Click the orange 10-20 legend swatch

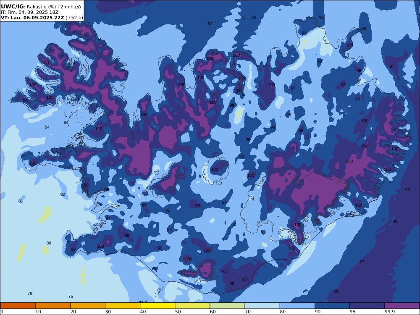pos(53,306)
